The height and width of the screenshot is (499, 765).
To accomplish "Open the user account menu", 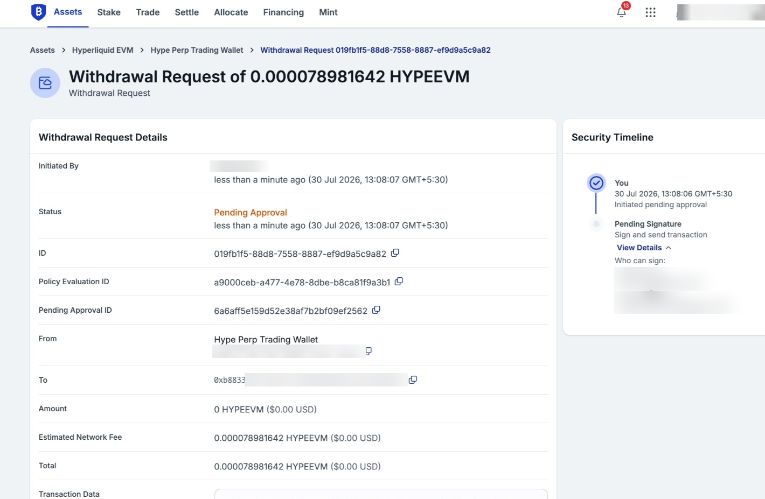I will coord(720,12).
